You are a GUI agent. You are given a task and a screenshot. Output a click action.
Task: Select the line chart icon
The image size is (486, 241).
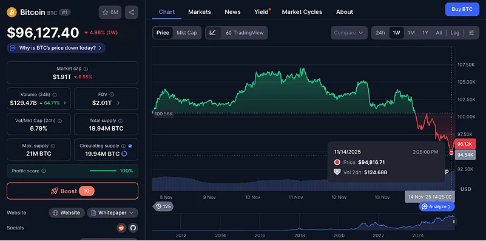tap(213, 33)
